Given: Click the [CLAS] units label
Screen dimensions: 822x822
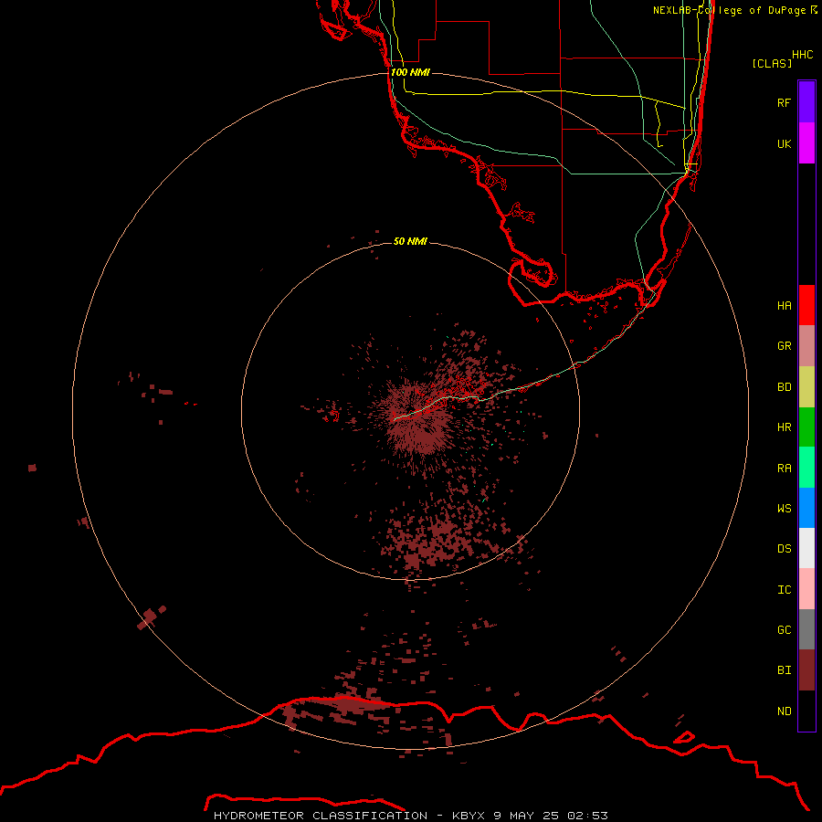Looking at the screenshot, I should [x=772, y=63].
